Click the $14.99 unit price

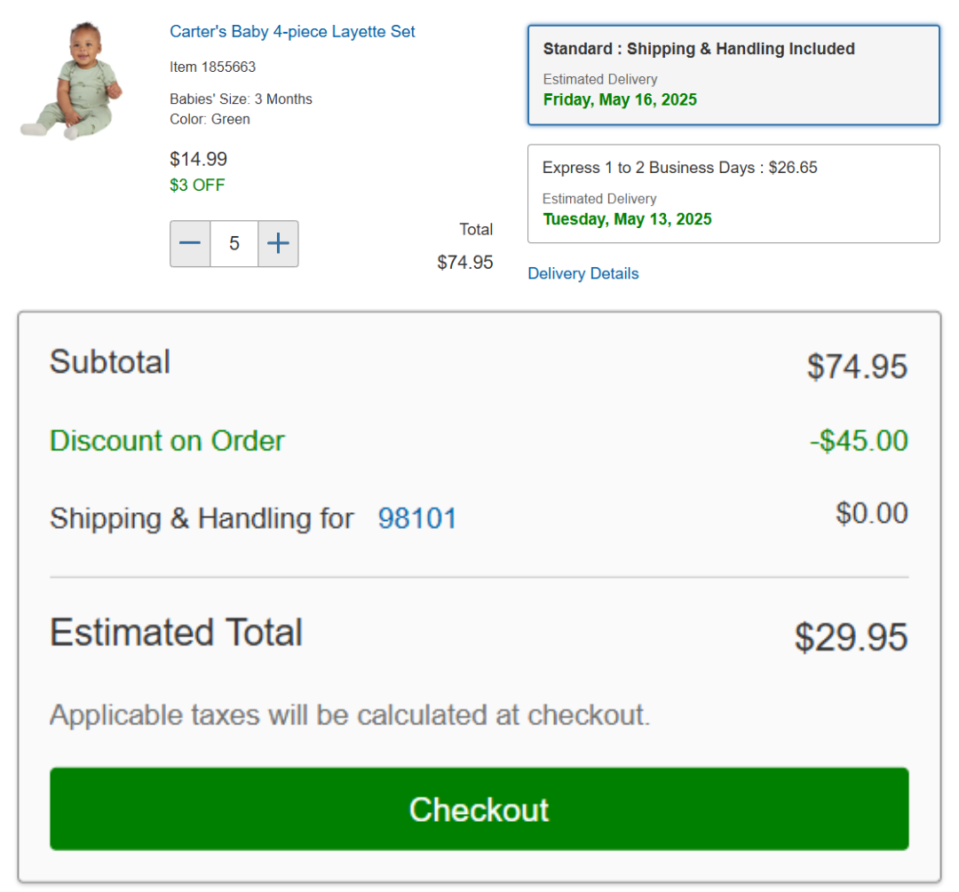pyautogui.click(x=198, y=159)
